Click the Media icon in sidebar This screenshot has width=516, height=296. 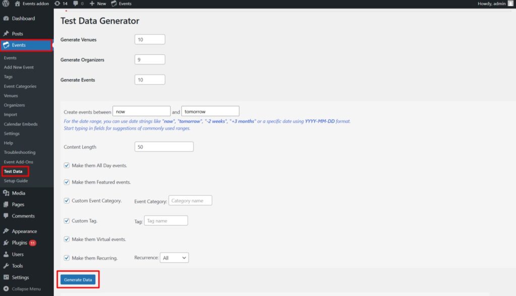click(x=6, y=193)
